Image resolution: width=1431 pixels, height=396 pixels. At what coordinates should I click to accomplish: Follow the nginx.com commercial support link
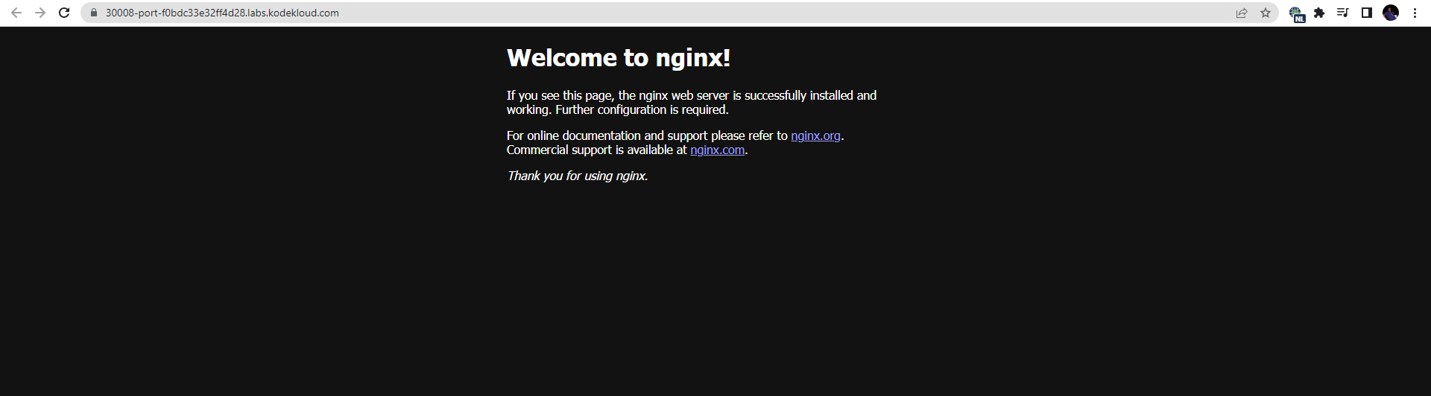pos(717,150)
